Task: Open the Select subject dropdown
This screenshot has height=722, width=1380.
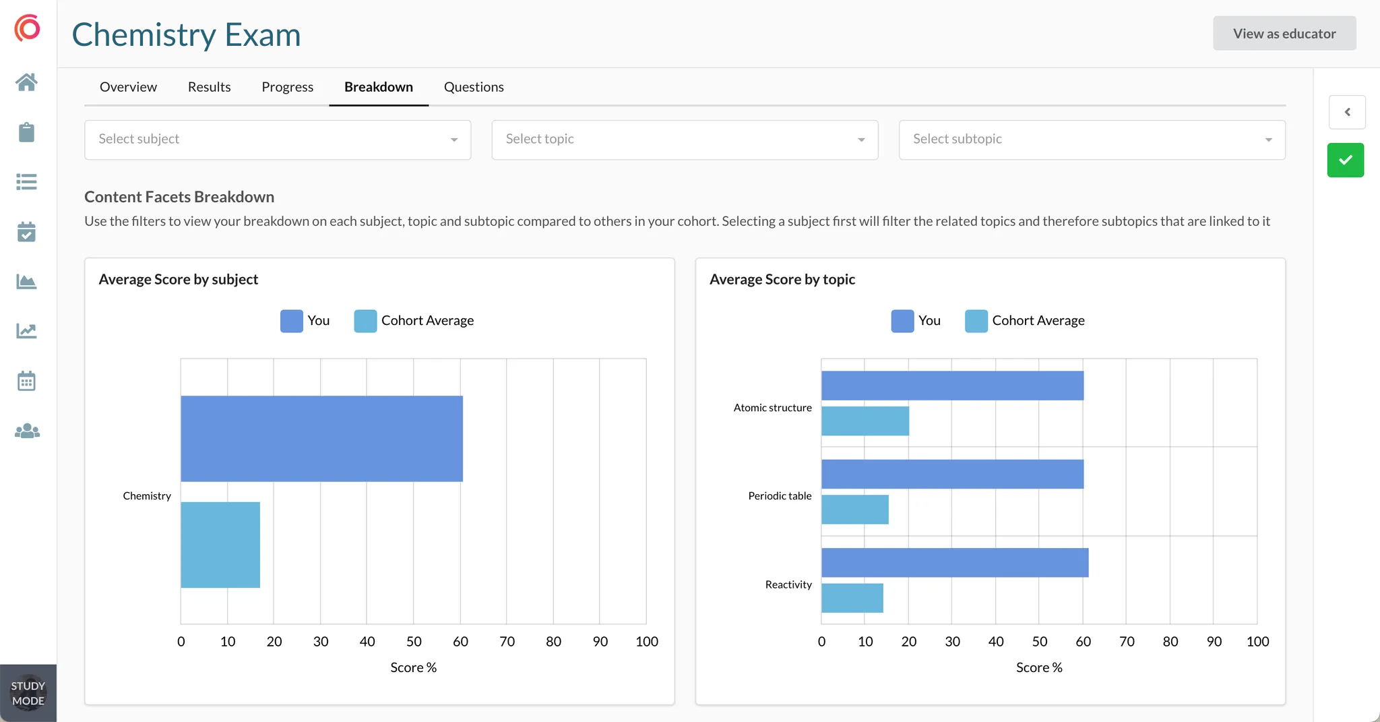Action: coord(278,140)
